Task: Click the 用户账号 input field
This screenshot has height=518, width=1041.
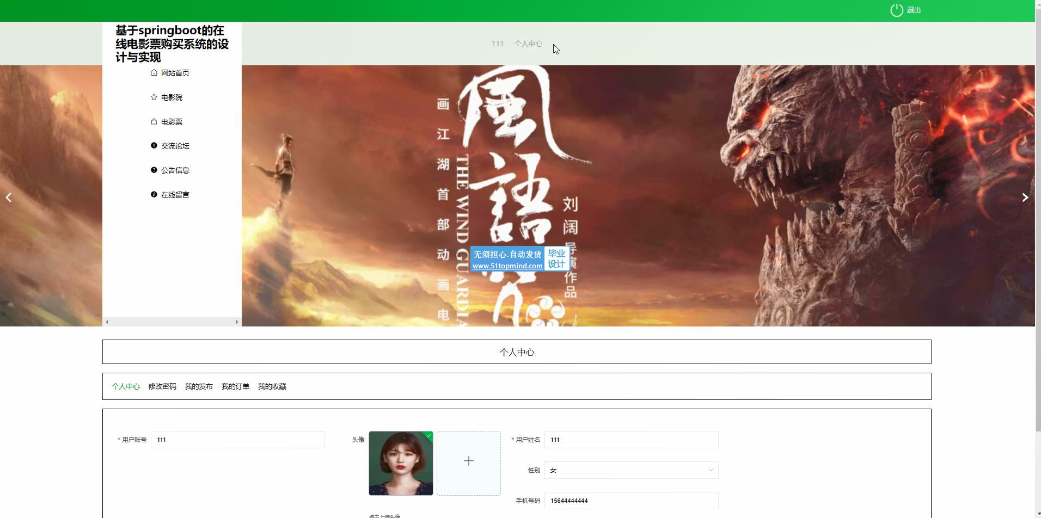Action: 238,440
